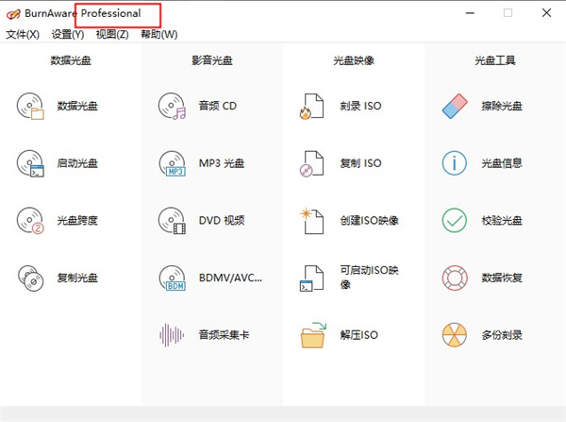
Task: Click the 音频采集卡 waveform icon
Action: point(172,335)
